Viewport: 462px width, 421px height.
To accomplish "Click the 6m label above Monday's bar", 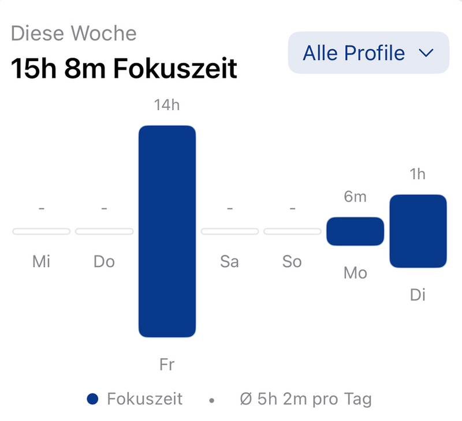I will 355,197.
